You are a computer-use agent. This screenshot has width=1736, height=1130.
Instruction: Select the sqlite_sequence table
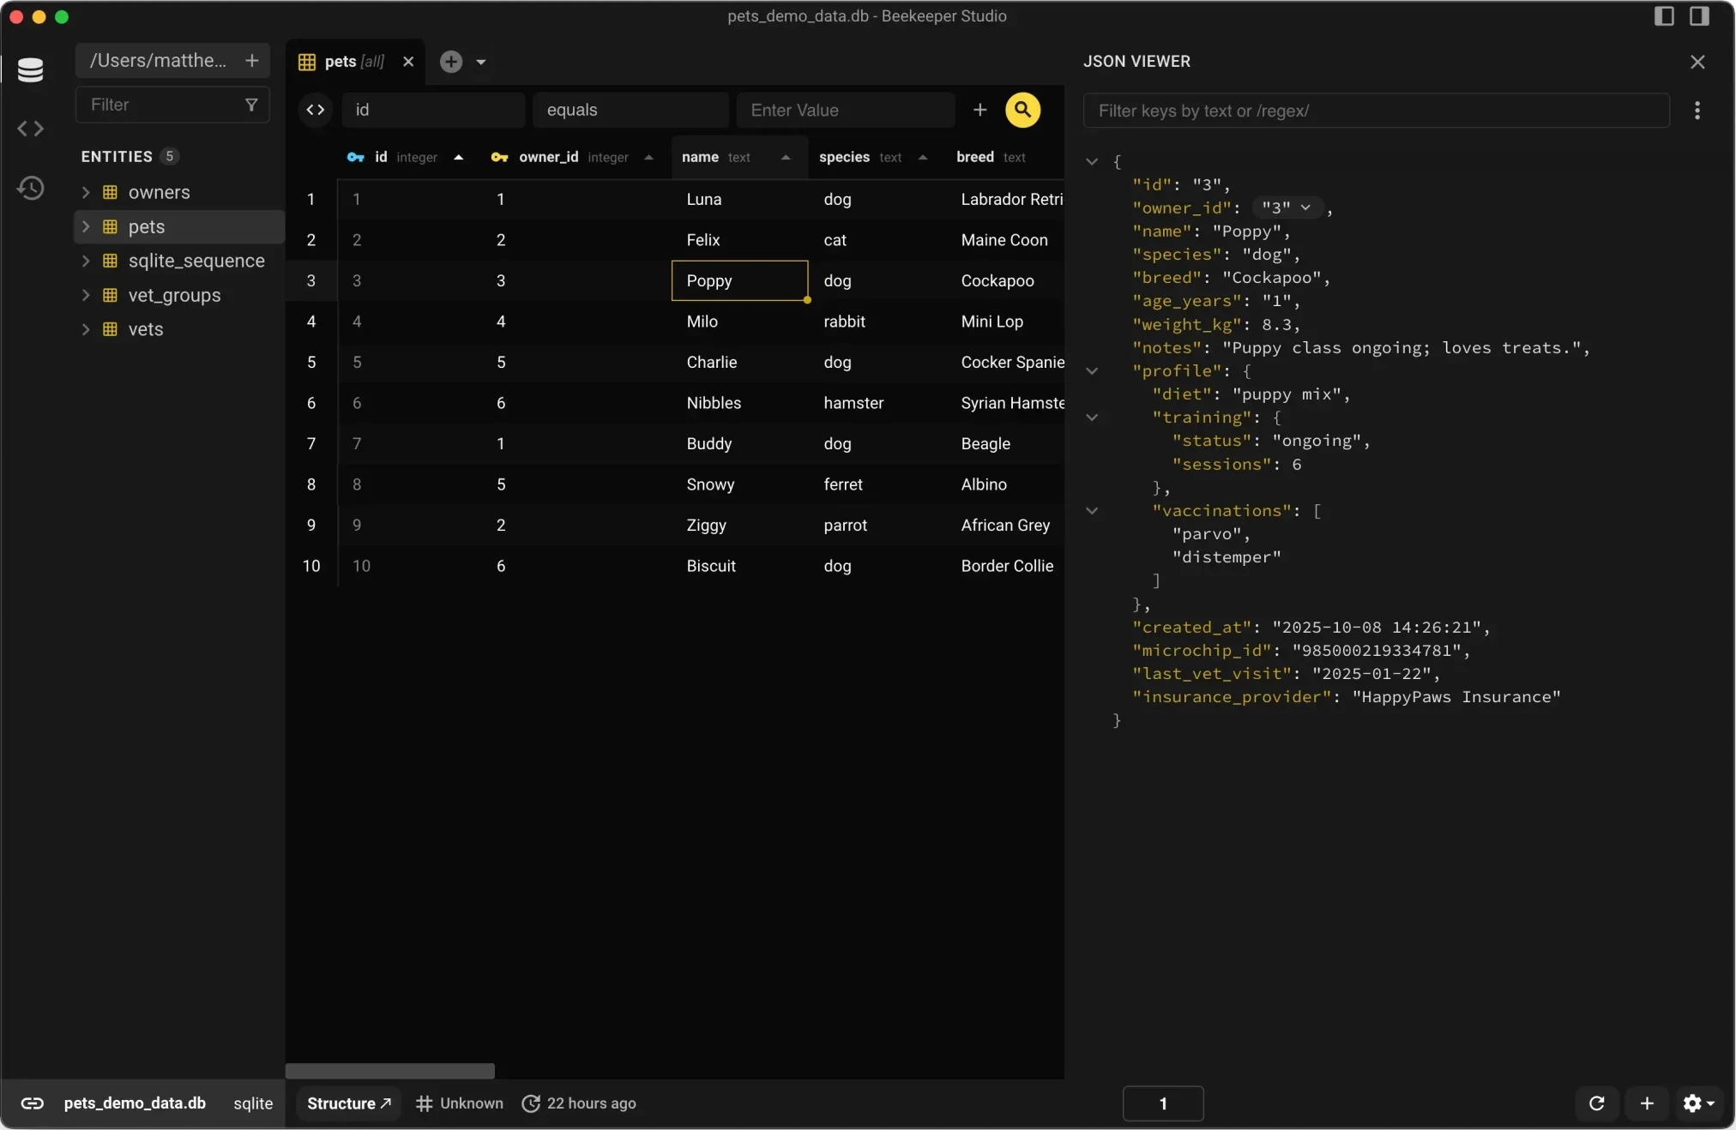click(196, 261)
